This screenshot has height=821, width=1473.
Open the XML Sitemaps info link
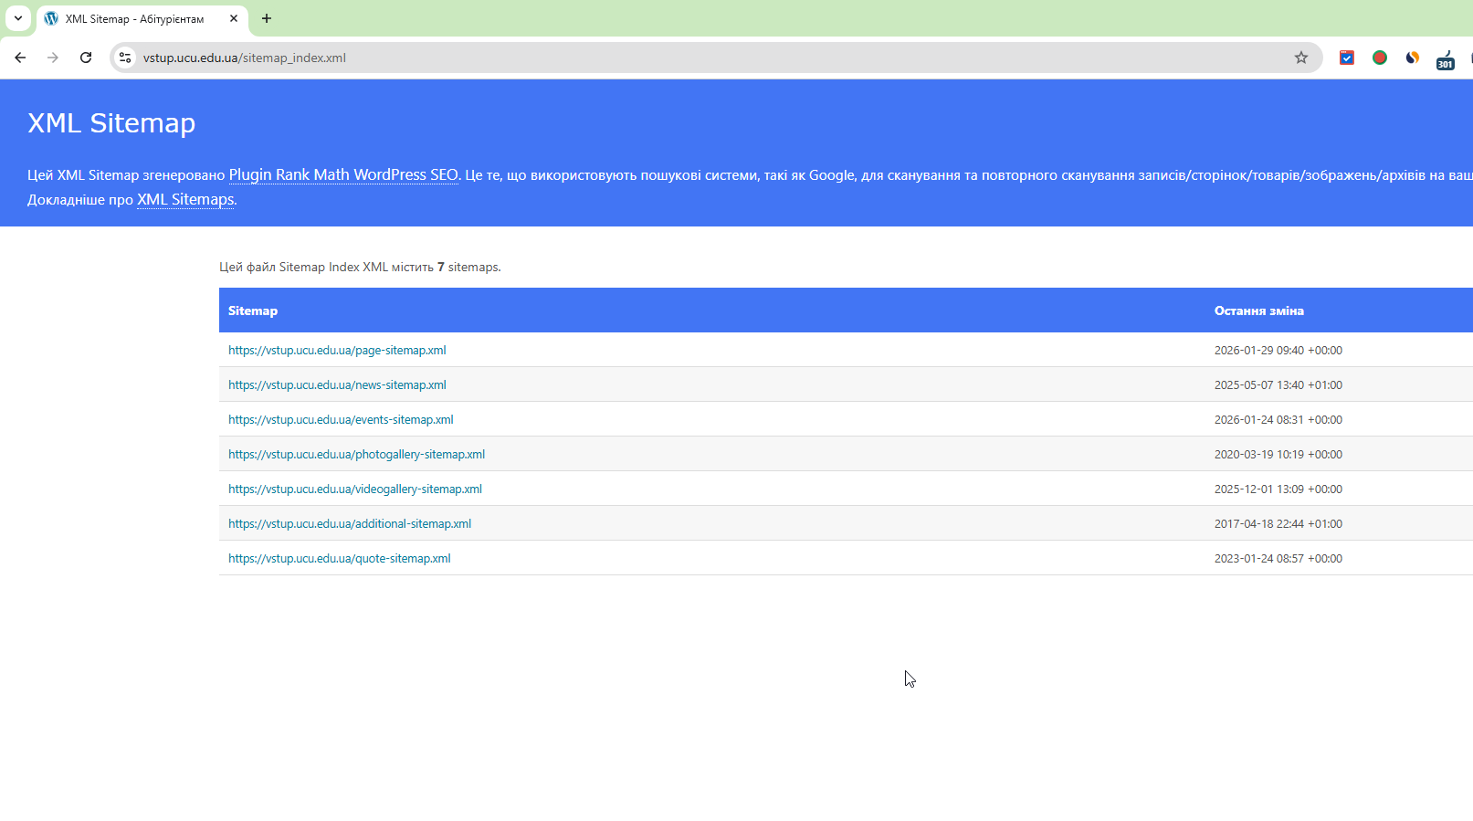click(185, 199)
